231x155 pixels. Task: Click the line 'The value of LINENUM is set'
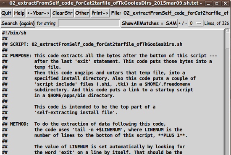[x=93, y=147]
